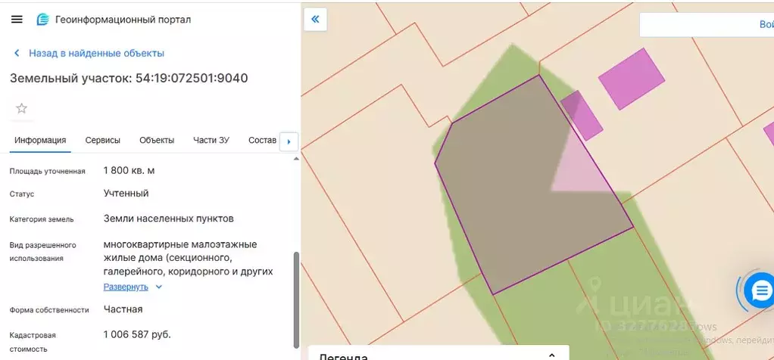Add land plot to favorites star
Viewport: 774px width, 360px height.
click(21, 108)
